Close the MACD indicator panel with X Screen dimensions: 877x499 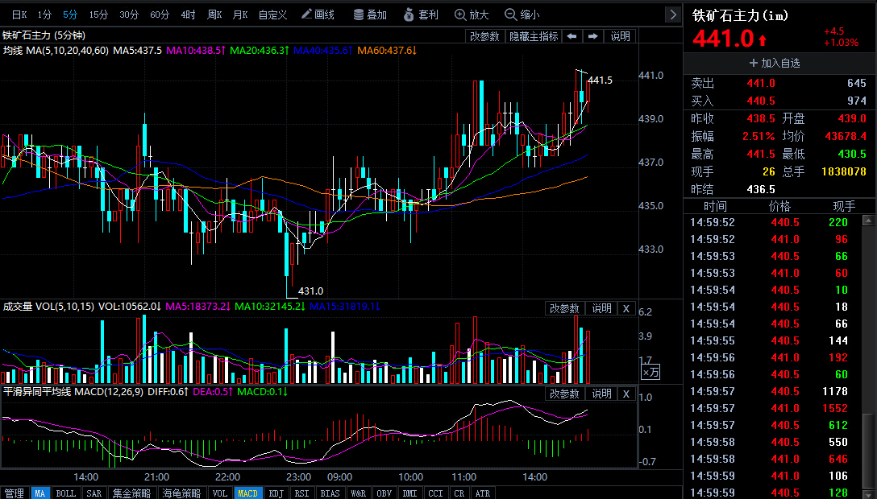click(x=626, y=394)
